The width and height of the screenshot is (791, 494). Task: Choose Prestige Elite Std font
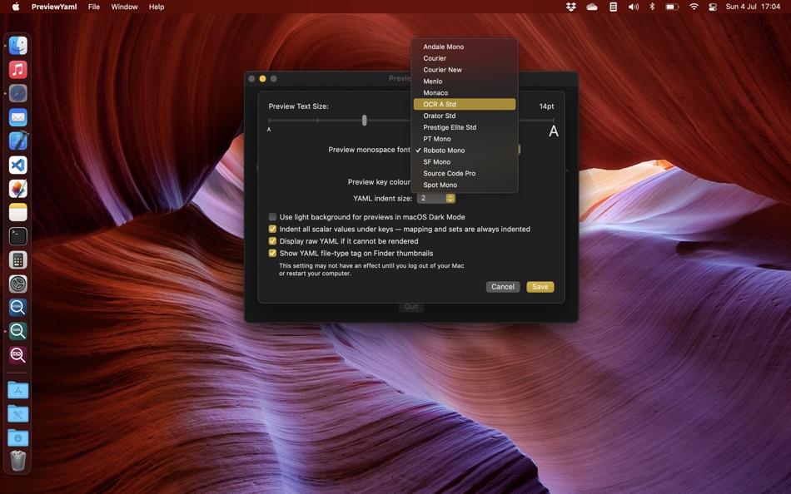click(x=465, y=127)
